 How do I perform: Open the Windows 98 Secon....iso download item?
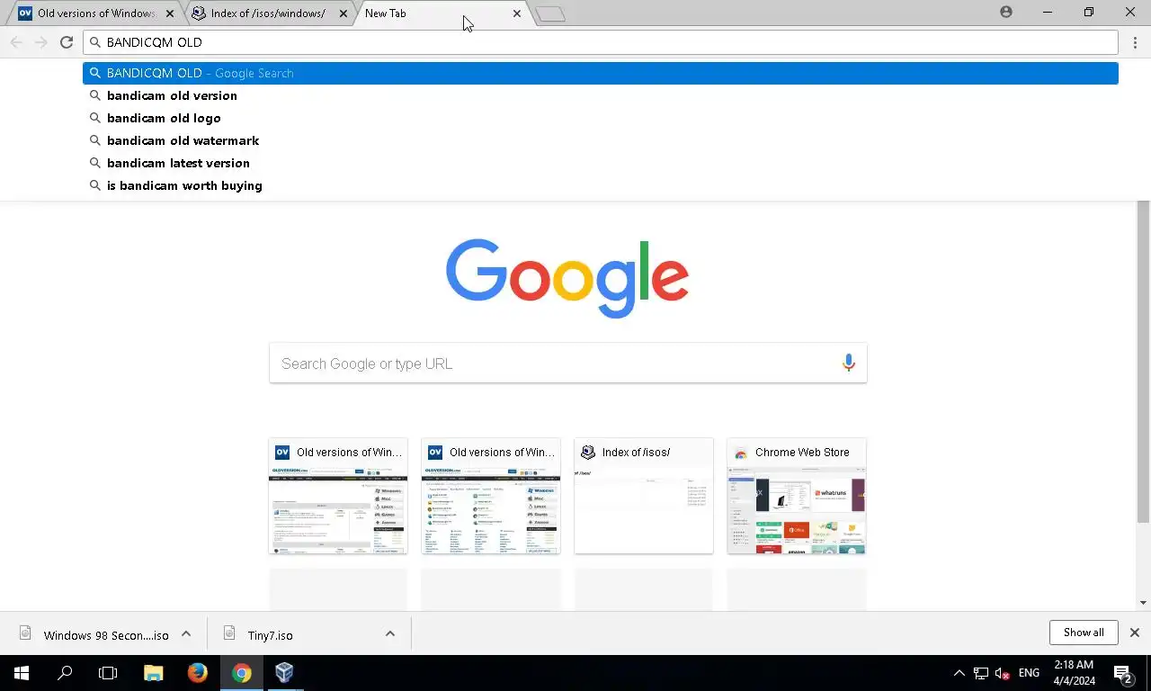click(x=94, y=634)
